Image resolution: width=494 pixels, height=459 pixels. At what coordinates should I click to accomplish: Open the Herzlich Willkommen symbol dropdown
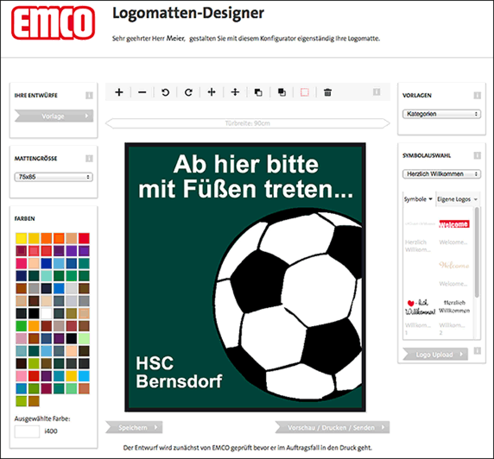point(442,174)
